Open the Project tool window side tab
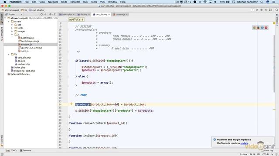279x156 pixels. (2, 18)
